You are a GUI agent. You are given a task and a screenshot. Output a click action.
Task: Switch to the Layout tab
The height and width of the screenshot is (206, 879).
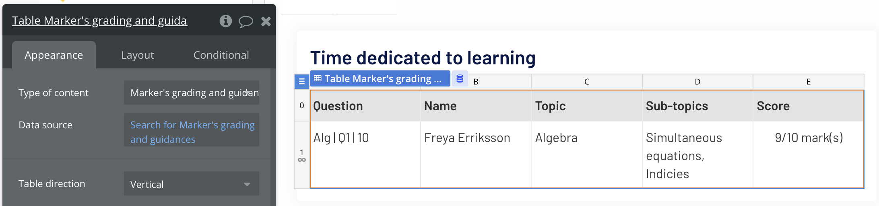click(x=138, y=55)
